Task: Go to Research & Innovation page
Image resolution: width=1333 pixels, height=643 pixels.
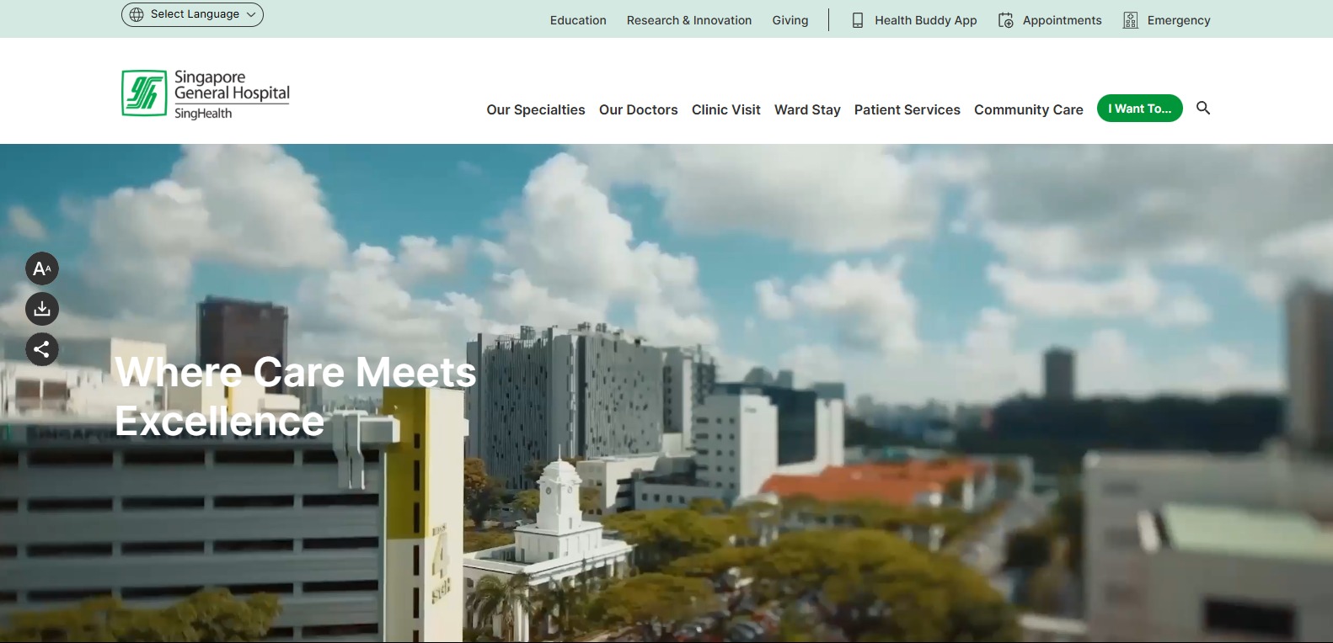Action: click(x=689, y=20)
